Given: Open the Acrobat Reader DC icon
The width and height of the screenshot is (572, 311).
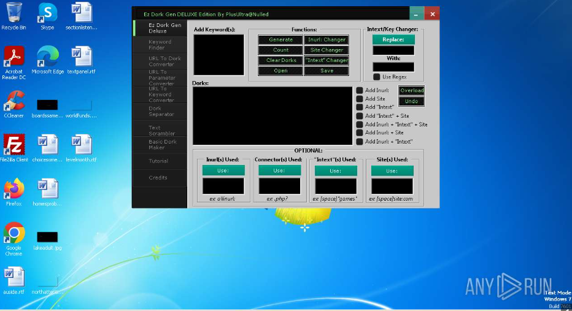Looking at the screenshot, I should (14, 59).
